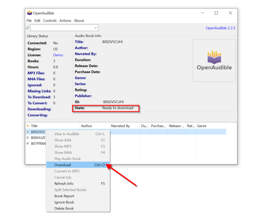The width and height of the screenshot is (279, 216).
Task: Click Split Selected Books menu entry
Action: (x=78, y=190)
